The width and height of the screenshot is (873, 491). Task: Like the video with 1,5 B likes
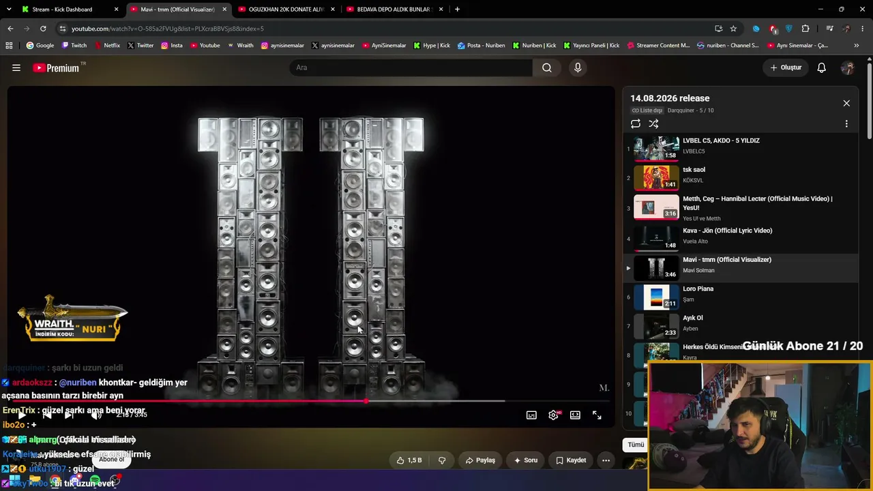[409, 460]
